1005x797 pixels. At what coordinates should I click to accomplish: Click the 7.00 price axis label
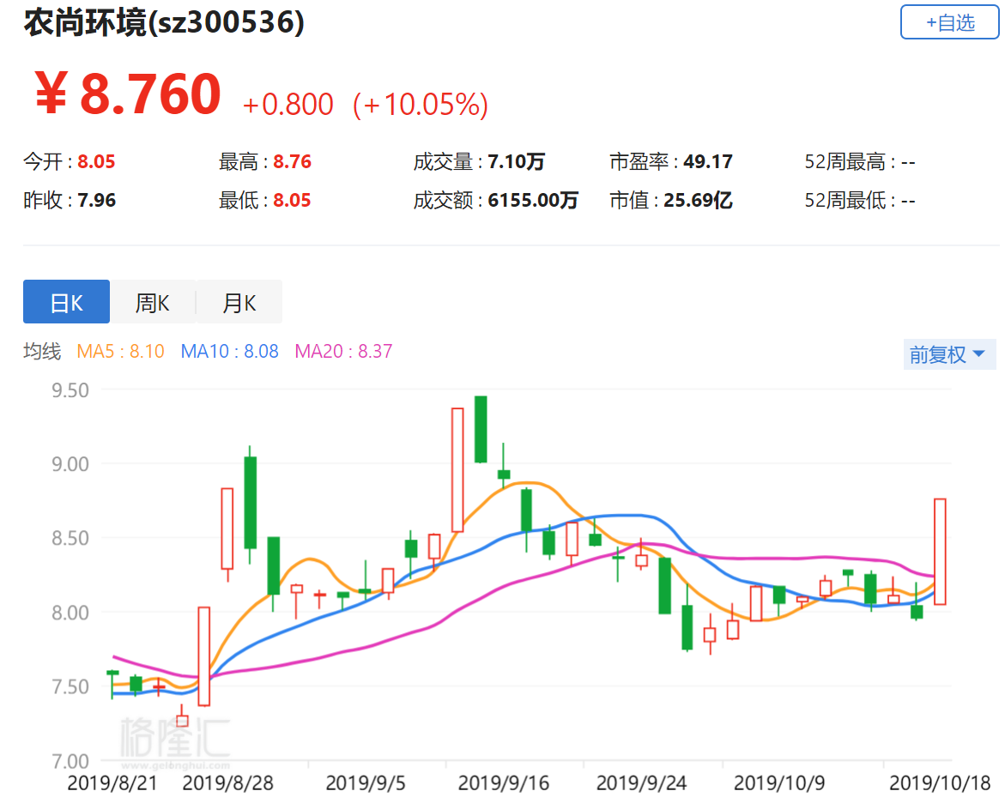pos(70,761)
